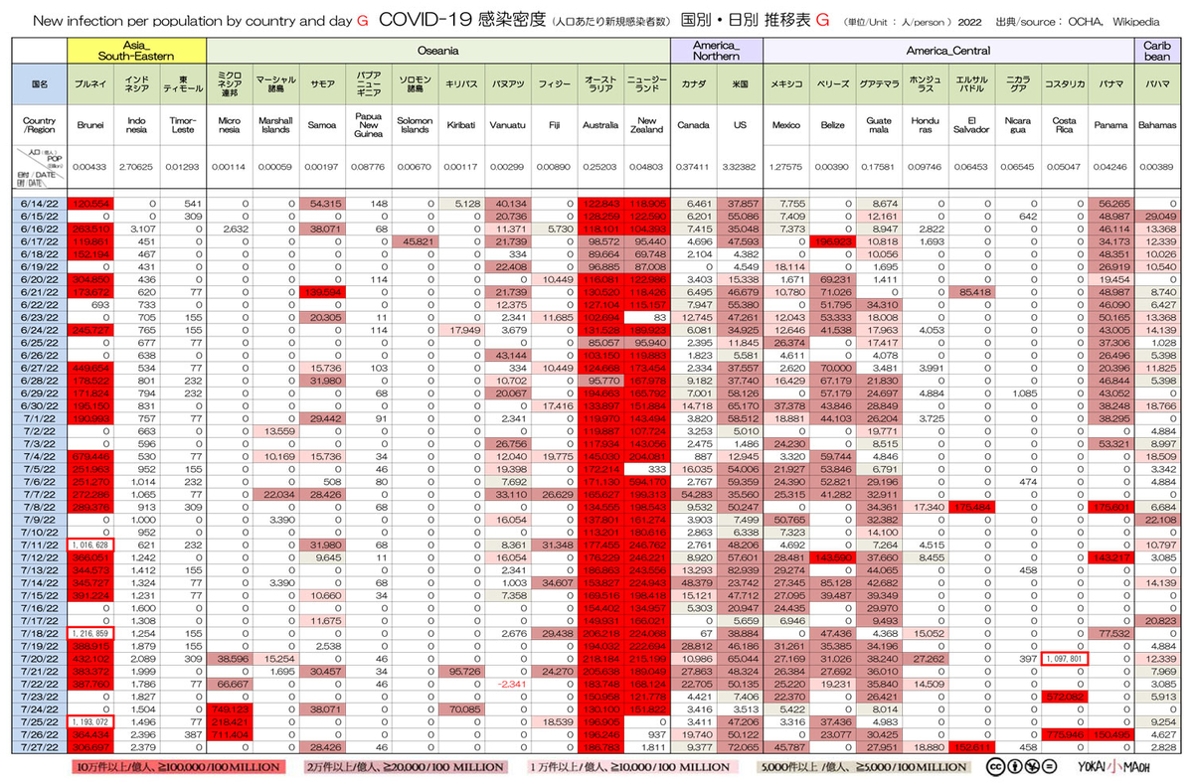
Task: Click the Canada column header
Action: tap(693, 126)
